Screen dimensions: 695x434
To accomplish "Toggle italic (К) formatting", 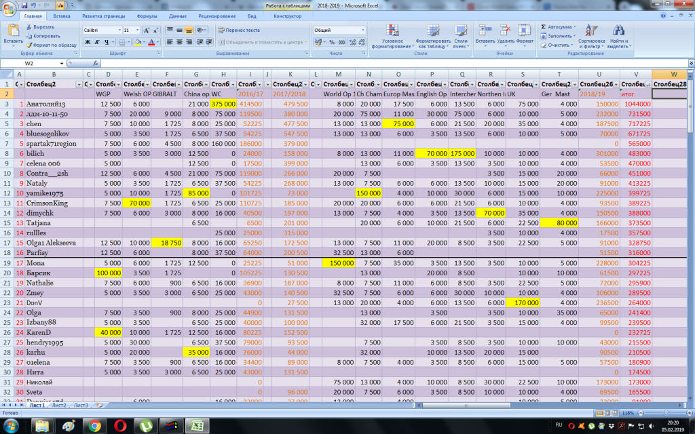I will coord(97,42).
